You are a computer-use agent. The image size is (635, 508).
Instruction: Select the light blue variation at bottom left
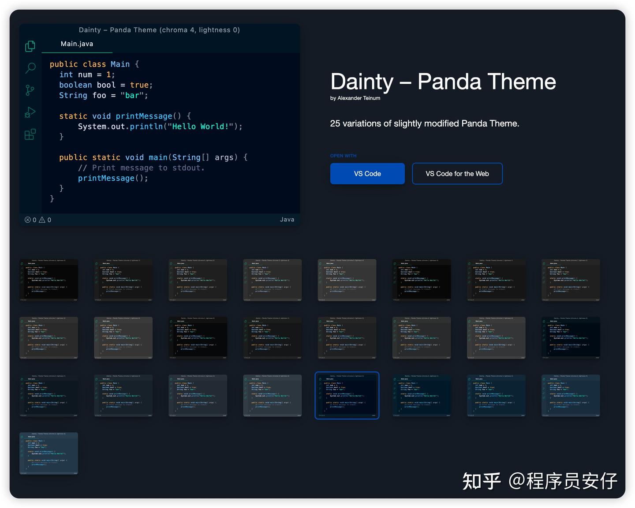coord(49,453)
